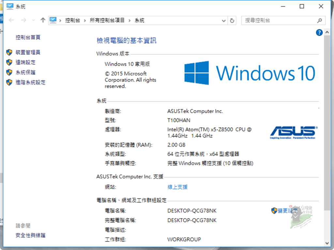Open help with the blue question mark

(x=319, y=33)
